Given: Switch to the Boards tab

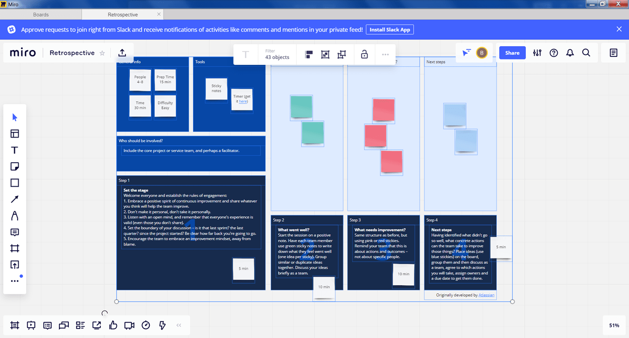Looking at the screenshot, I should [41, 15].
